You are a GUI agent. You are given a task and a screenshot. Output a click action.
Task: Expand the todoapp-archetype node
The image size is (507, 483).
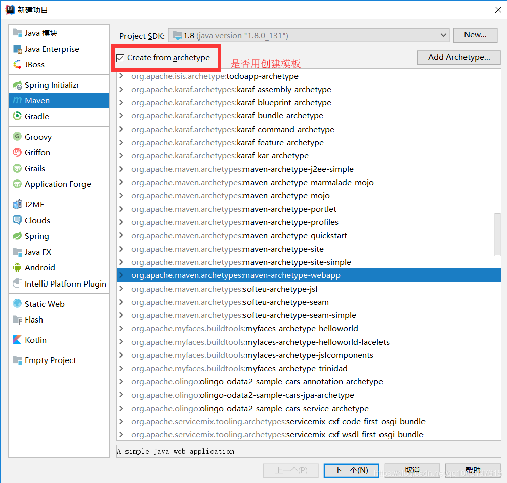[x=121, y=76]
